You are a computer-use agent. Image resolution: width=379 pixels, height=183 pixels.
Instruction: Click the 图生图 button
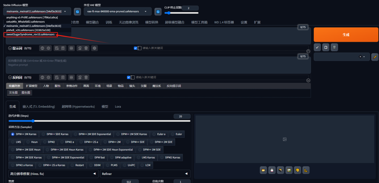[x=26, y=93]
